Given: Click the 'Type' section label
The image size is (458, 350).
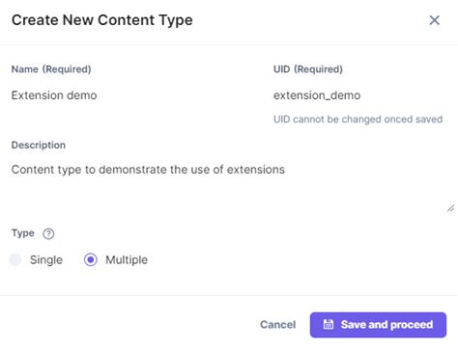Looking at the screenshot, I should [23, 233].
